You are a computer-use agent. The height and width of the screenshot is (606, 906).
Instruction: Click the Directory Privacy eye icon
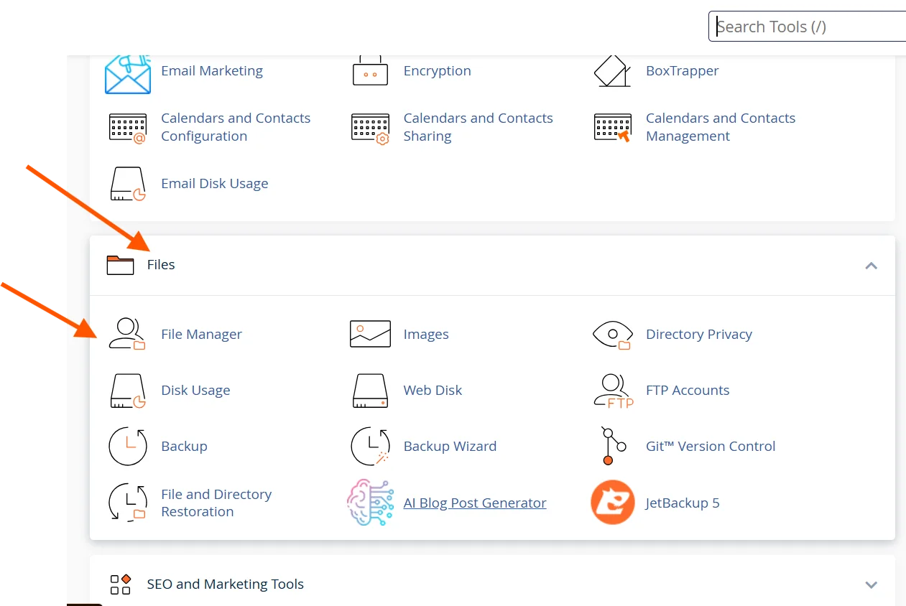point(612,333)
